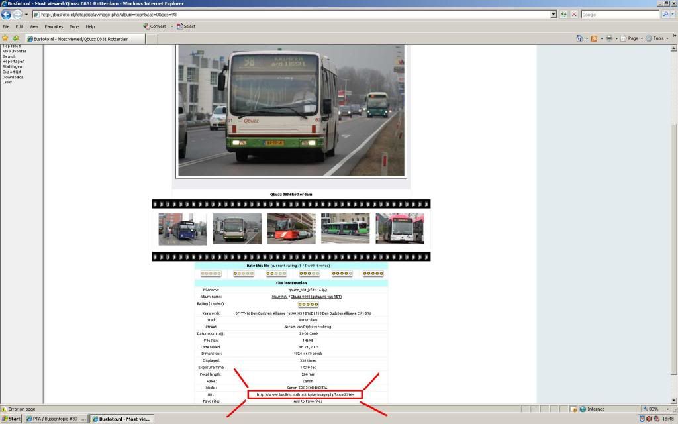The width and height of the screenshot is (678, 424).
Task: Click the Google search box
Action: click(620, 15)
